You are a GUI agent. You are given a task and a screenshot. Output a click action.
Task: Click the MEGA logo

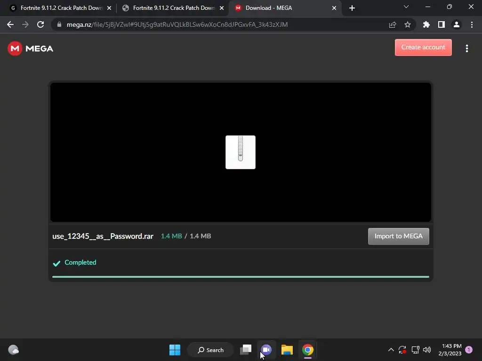click(x=30, y=48)
